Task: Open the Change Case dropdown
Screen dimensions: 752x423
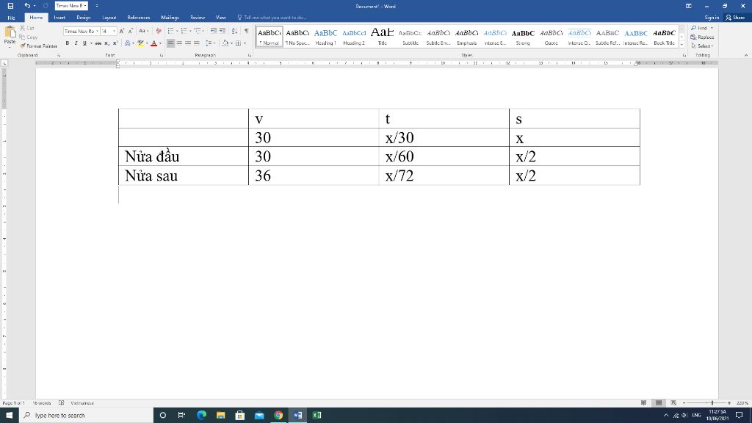Action: point(143,31)
